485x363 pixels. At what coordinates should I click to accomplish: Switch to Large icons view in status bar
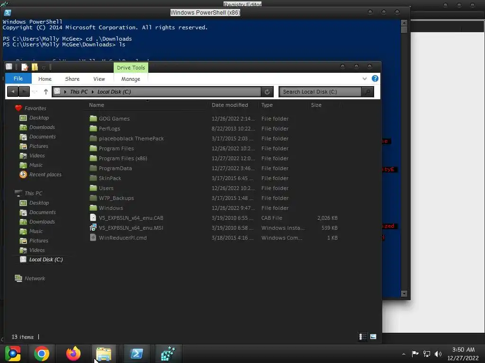(x=373, y=337)
